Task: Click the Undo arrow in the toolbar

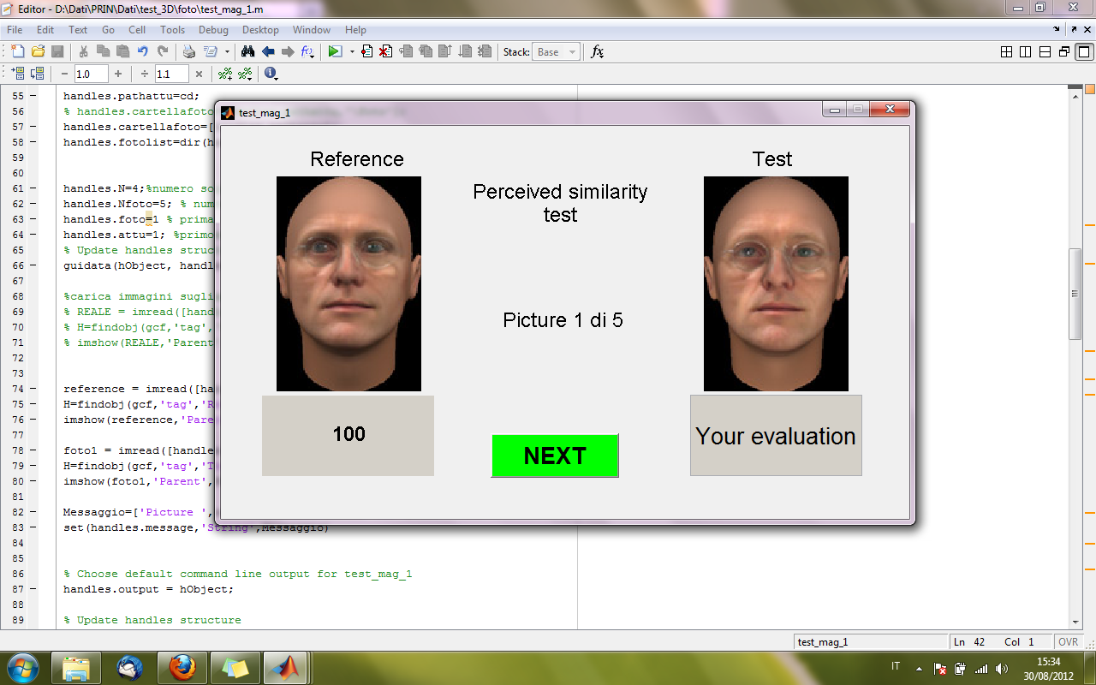Action: point(143,52)
